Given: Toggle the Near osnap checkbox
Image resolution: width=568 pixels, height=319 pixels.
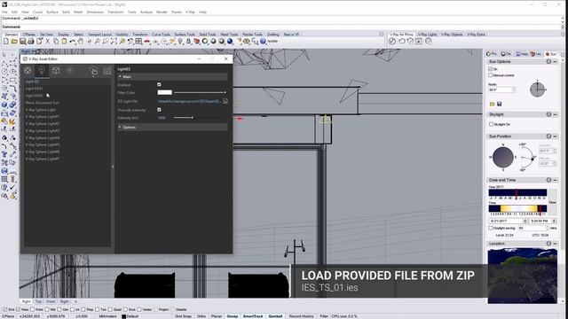Looking at the screenshot, I should [x=18, y=309].
